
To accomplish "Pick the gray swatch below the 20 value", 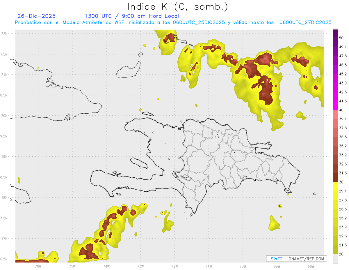I will (x=336, y=258).
